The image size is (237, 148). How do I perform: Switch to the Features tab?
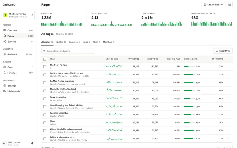(x=74, y=42)
